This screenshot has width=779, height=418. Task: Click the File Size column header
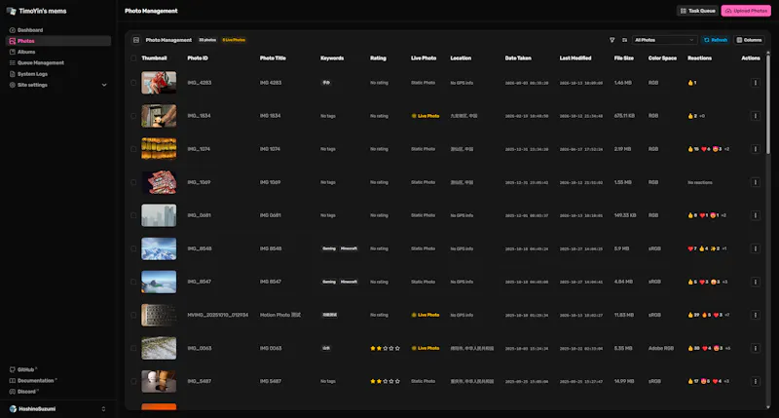pyautogui.click(x=623, y=58)
